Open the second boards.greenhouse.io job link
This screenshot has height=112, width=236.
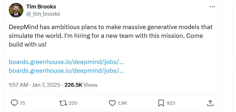coord(66,70)
